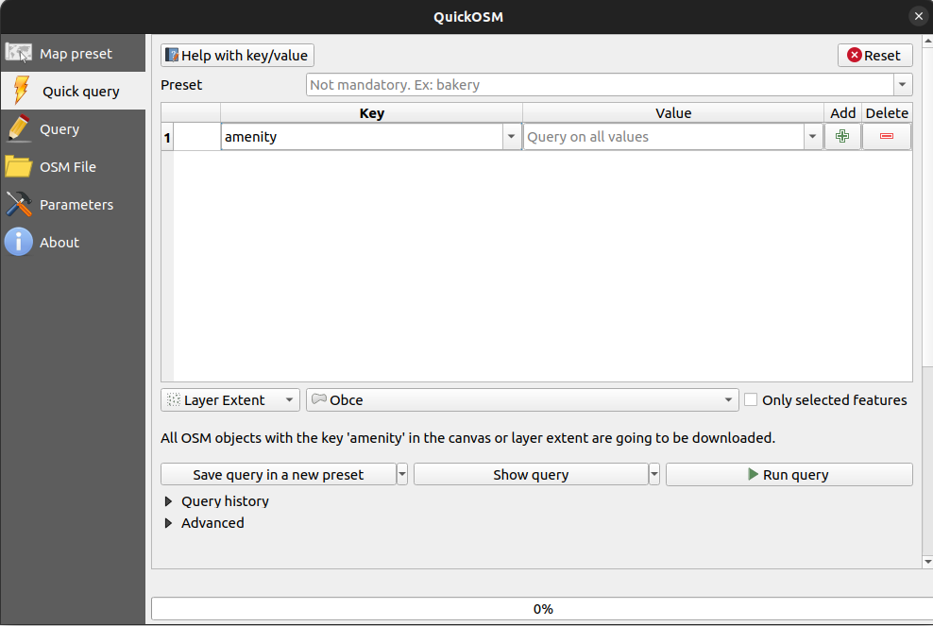Image resolution: width=933 pixels, height=626 pixels.
Task: Expand the Advanced section
Action: [168, 523]
